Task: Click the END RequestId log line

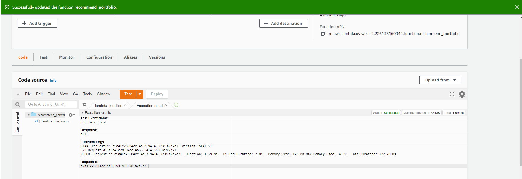Action: (x=128, y=150)
